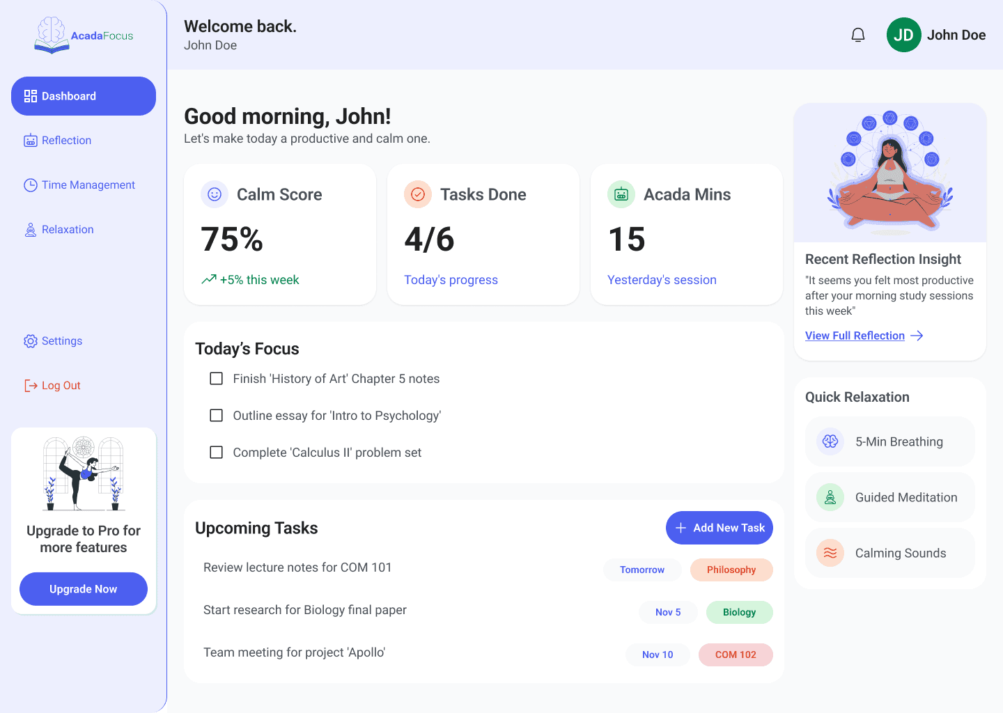
Task: Click the COM 102 tag
Action: [736, 655]
